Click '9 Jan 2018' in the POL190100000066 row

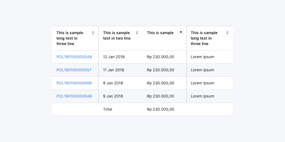click(113, 83)
